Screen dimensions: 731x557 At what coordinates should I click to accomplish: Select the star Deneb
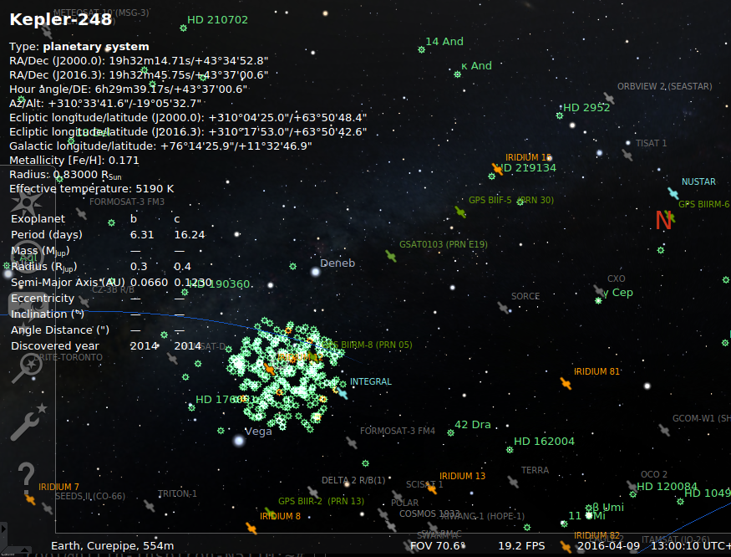(314, 271)
